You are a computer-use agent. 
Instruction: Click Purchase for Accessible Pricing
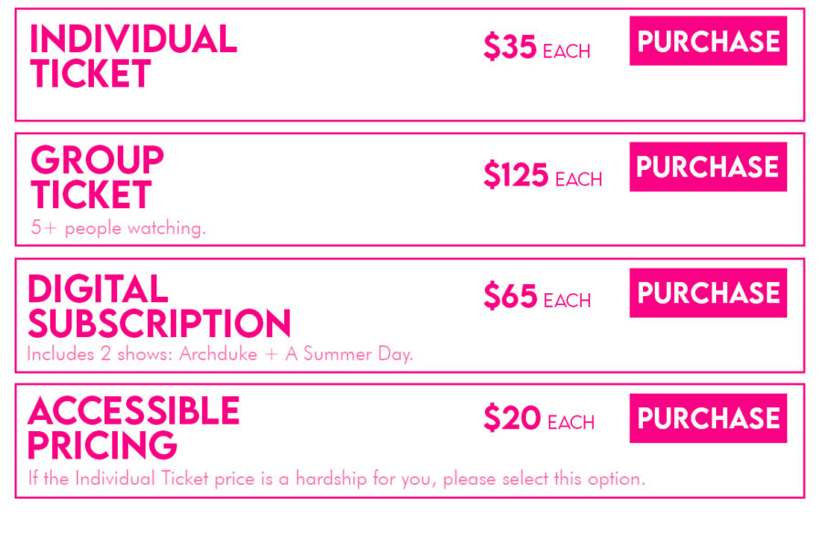tap(708, 418)
